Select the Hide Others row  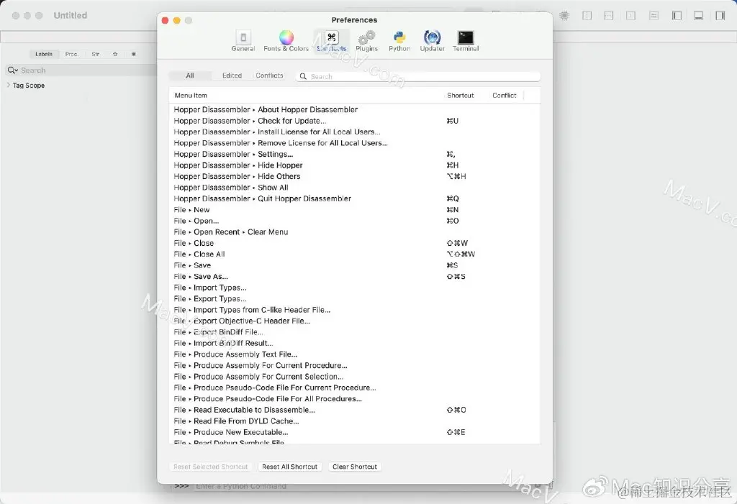pos(355,176)
